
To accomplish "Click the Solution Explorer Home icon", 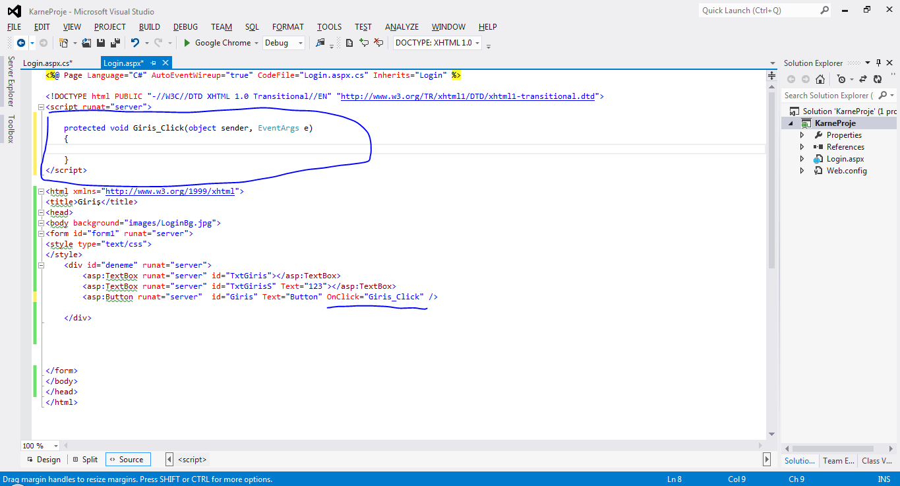I will pos(820,79).
